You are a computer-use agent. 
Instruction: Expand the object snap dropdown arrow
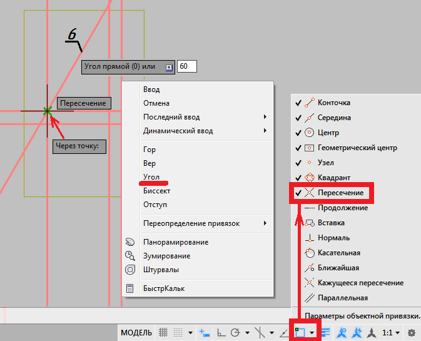tap(312, 333)
